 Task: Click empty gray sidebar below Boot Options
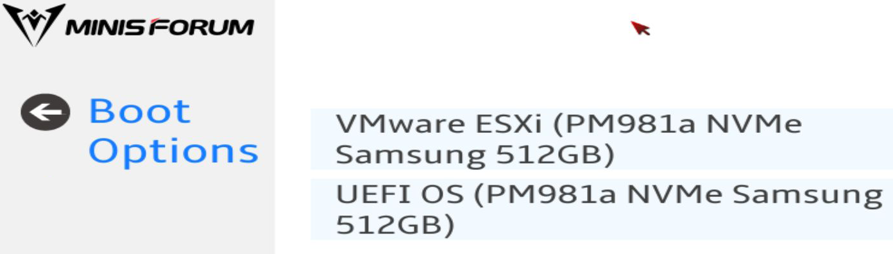point(137,212)
